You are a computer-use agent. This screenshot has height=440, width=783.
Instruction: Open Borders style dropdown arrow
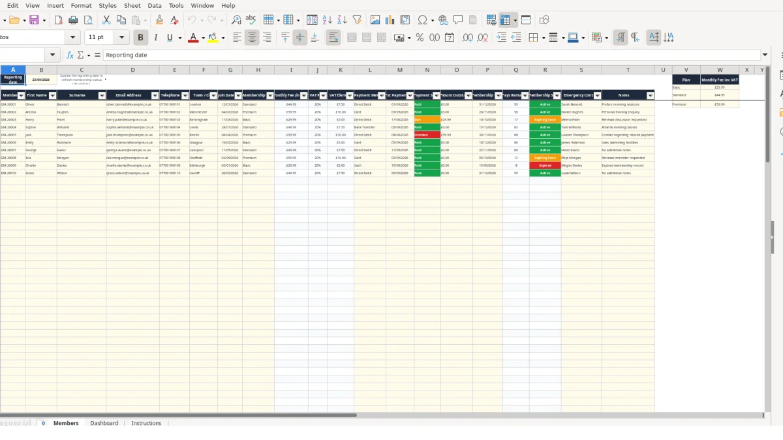(543, 38)
